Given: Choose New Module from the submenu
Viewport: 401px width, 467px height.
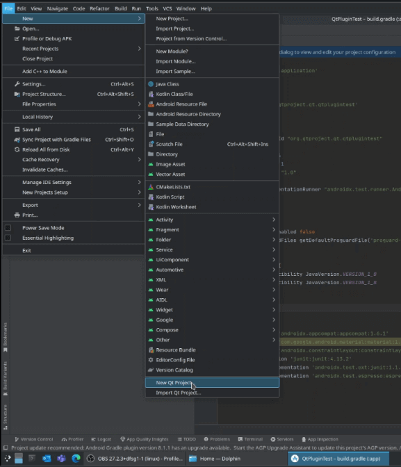Looking at the screenshot, I should (x=212, y=51).
